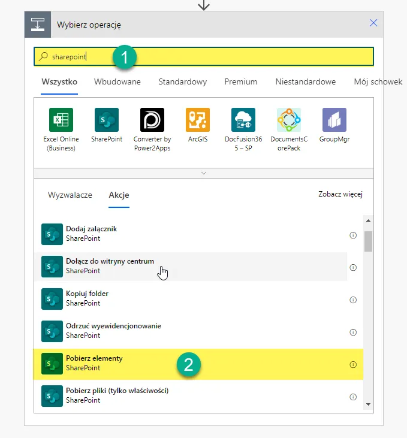
Task: Open info icon for Pobierz elementy
Action: click(353, 364)
